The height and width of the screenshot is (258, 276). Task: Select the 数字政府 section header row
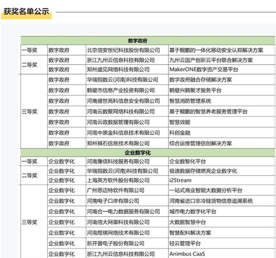click(147, 41)
